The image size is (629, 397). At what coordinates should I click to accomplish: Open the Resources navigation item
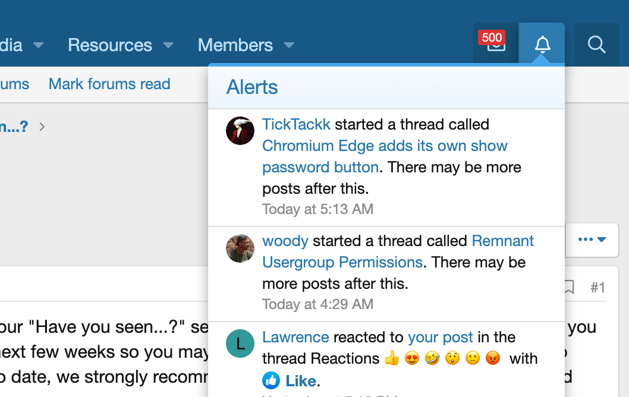click(x=110, y=45)
